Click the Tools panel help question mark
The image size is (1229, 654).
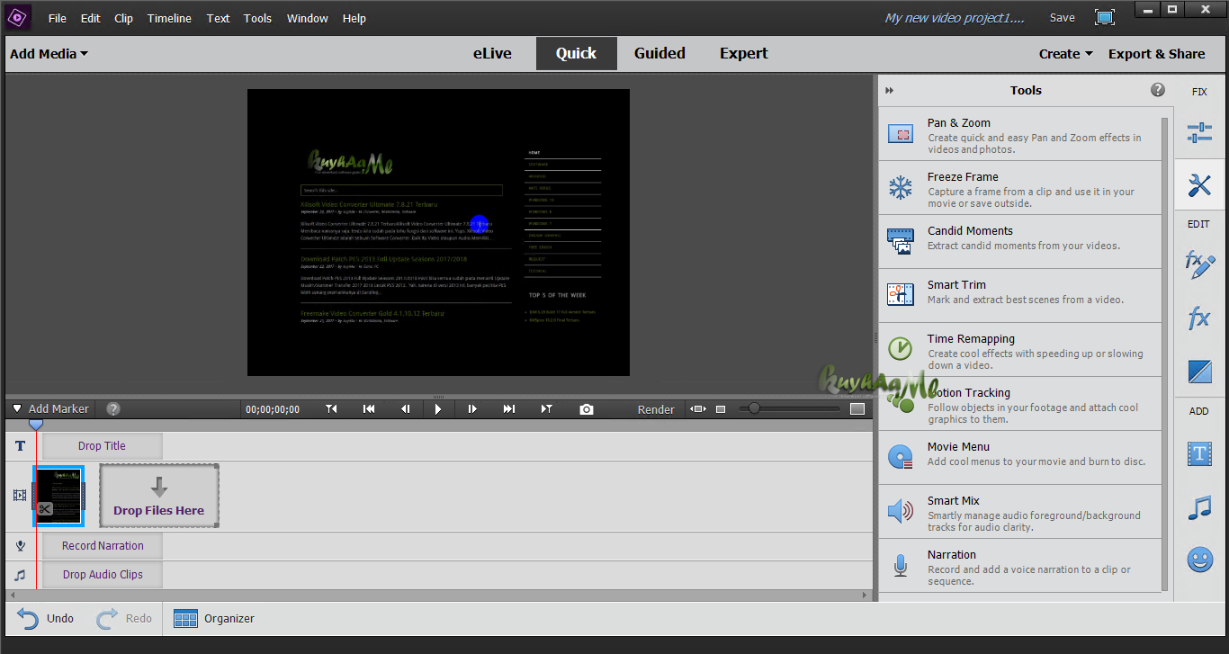click(1158, 90)
